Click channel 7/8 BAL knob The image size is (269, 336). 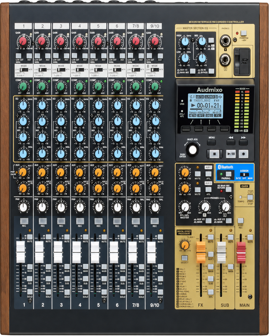tap(136, 207)
